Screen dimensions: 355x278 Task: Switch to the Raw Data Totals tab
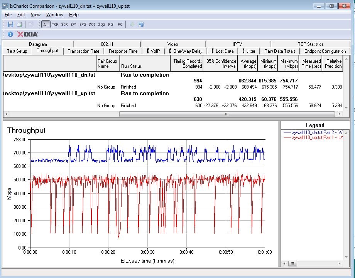coord(280,51)
